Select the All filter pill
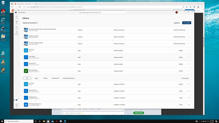 pyautogui.click(x=27, y=78)
